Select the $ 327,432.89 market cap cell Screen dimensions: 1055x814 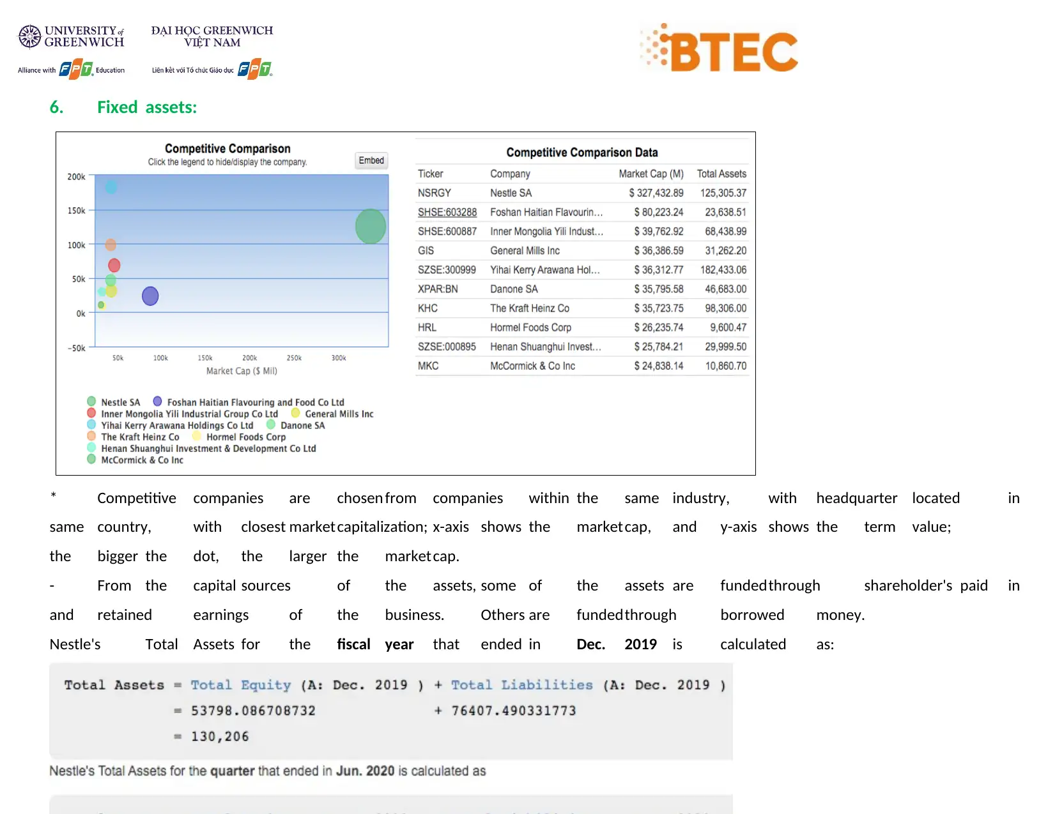656,193
